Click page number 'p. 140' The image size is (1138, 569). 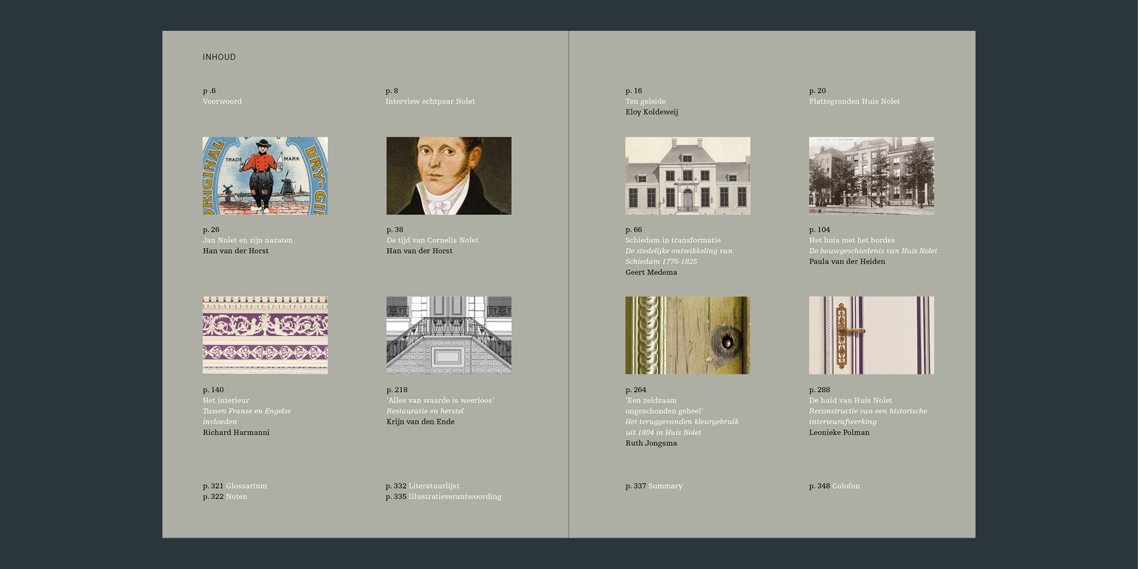click(213, 390)
